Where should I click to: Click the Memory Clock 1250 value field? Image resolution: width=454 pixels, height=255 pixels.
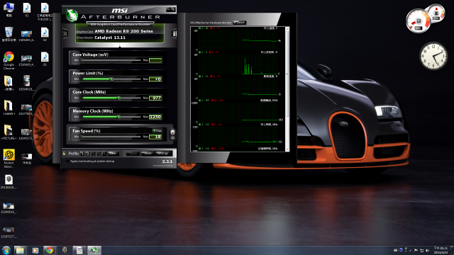point(155,117)
